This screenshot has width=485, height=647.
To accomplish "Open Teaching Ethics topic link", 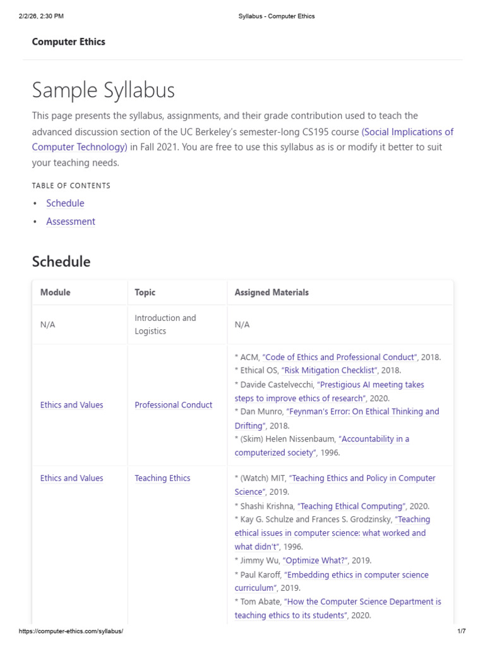I will [162, 478].
